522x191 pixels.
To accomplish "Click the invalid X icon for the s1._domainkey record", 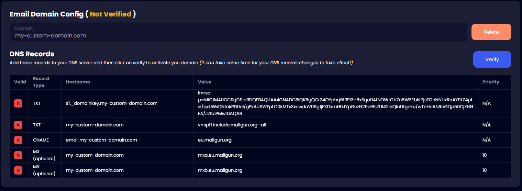I will (18, 103).
